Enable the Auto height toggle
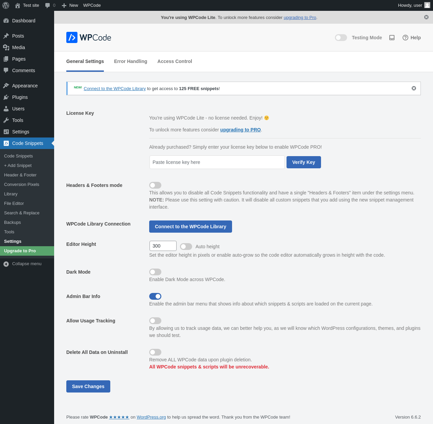This screenshot has width=433, height=424. pos(186,247)
